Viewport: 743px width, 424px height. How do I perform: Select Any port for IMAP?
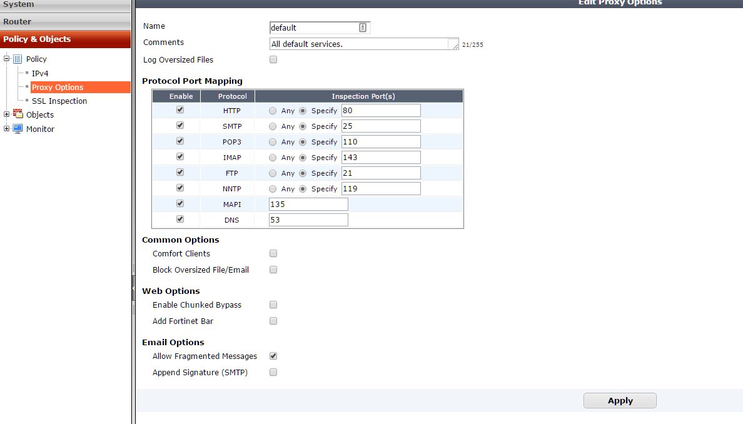pyautogui.click(x=273, y=158)
